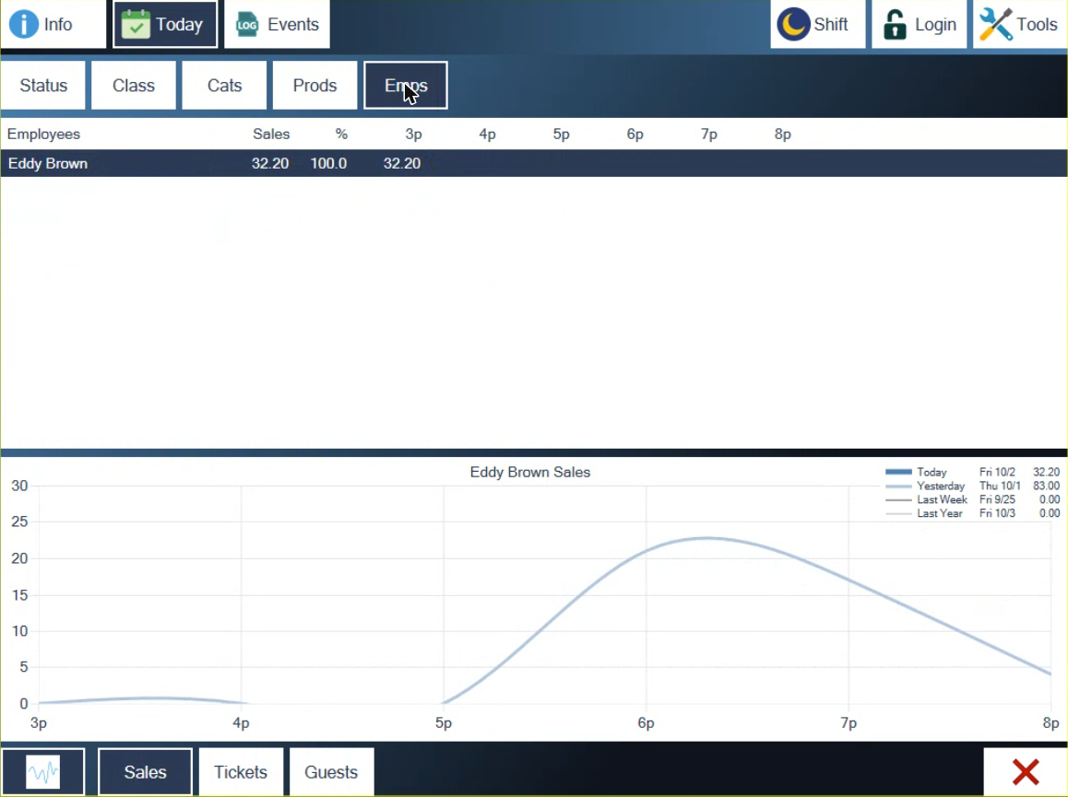Screen dimensions: 1068x797
Task: Click the 100.0 percent cell
Action: pyautogui.click(x=328, y=163)
